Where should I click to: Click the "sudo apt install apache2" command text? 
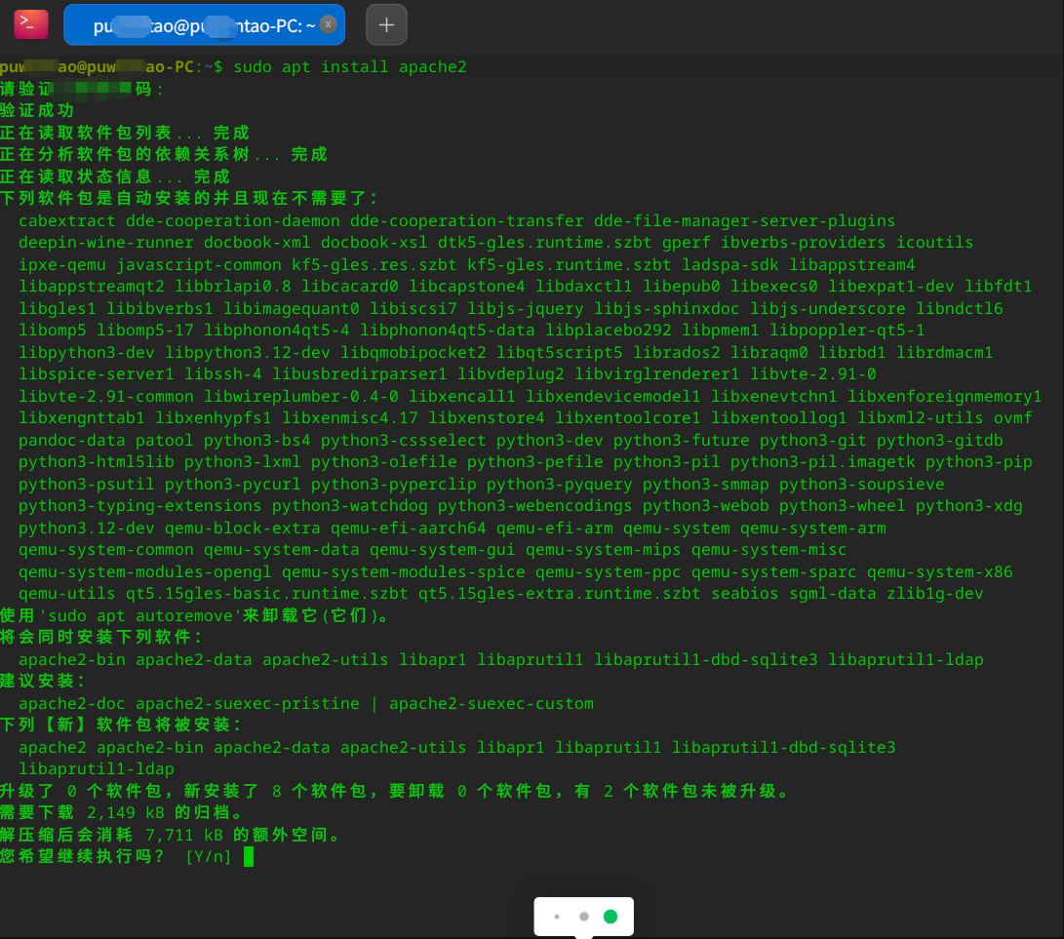350,67
